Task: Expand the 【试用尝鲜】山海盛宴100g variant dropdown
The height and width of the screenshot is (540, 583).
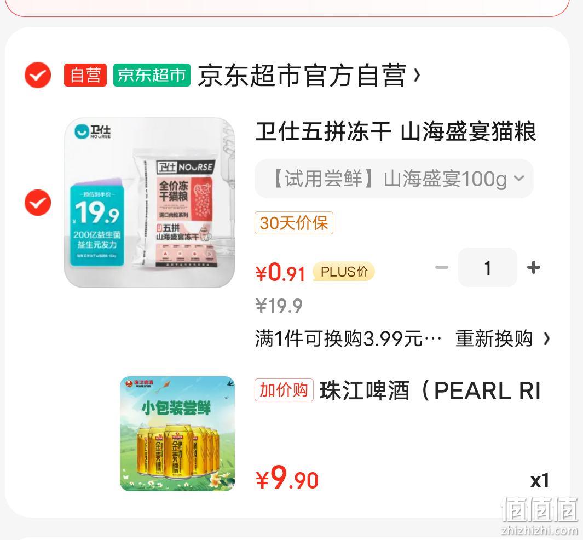Action: coord(394,179)
